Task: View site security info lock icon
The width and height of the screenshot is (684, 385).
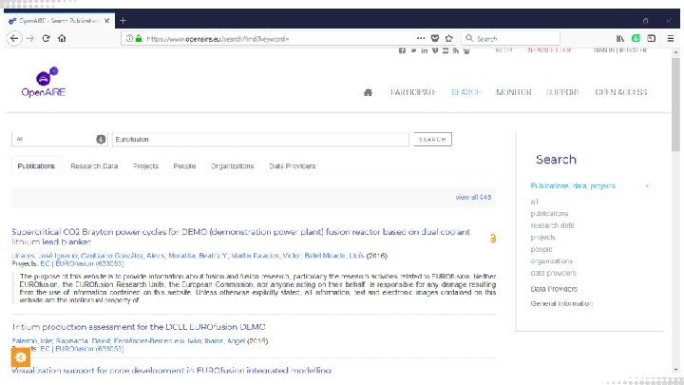Action: pos(139,38)
